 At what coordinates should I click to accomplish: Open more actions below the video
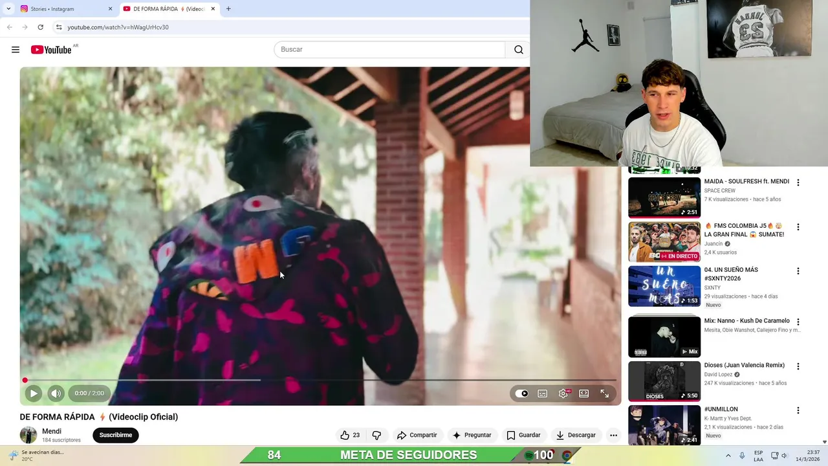click(613, 435)
